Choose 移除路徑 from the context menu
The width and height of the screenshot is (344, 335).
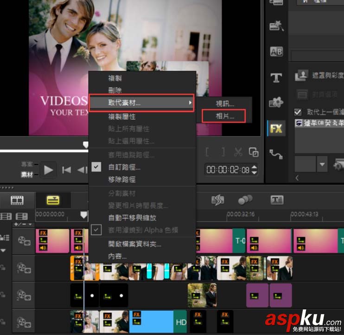(122, 179)
